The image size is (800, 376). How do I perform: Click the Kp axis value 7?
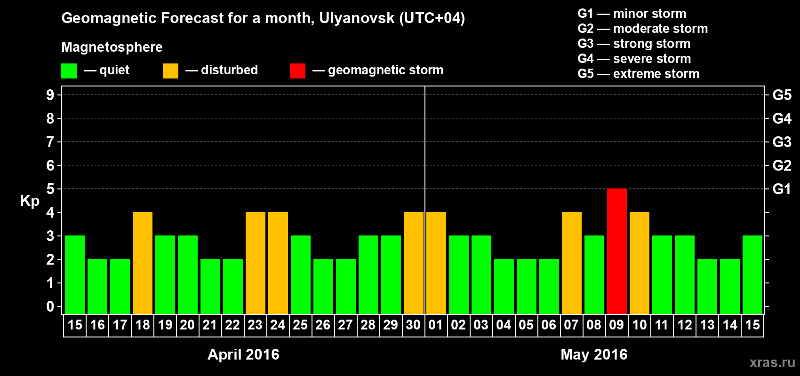50,142
